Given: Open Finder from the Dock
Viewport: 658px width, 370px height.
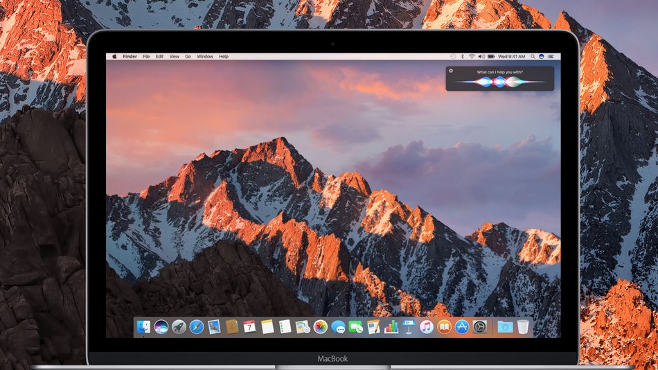Looking at the screenshot, I should tap(143, 327).
